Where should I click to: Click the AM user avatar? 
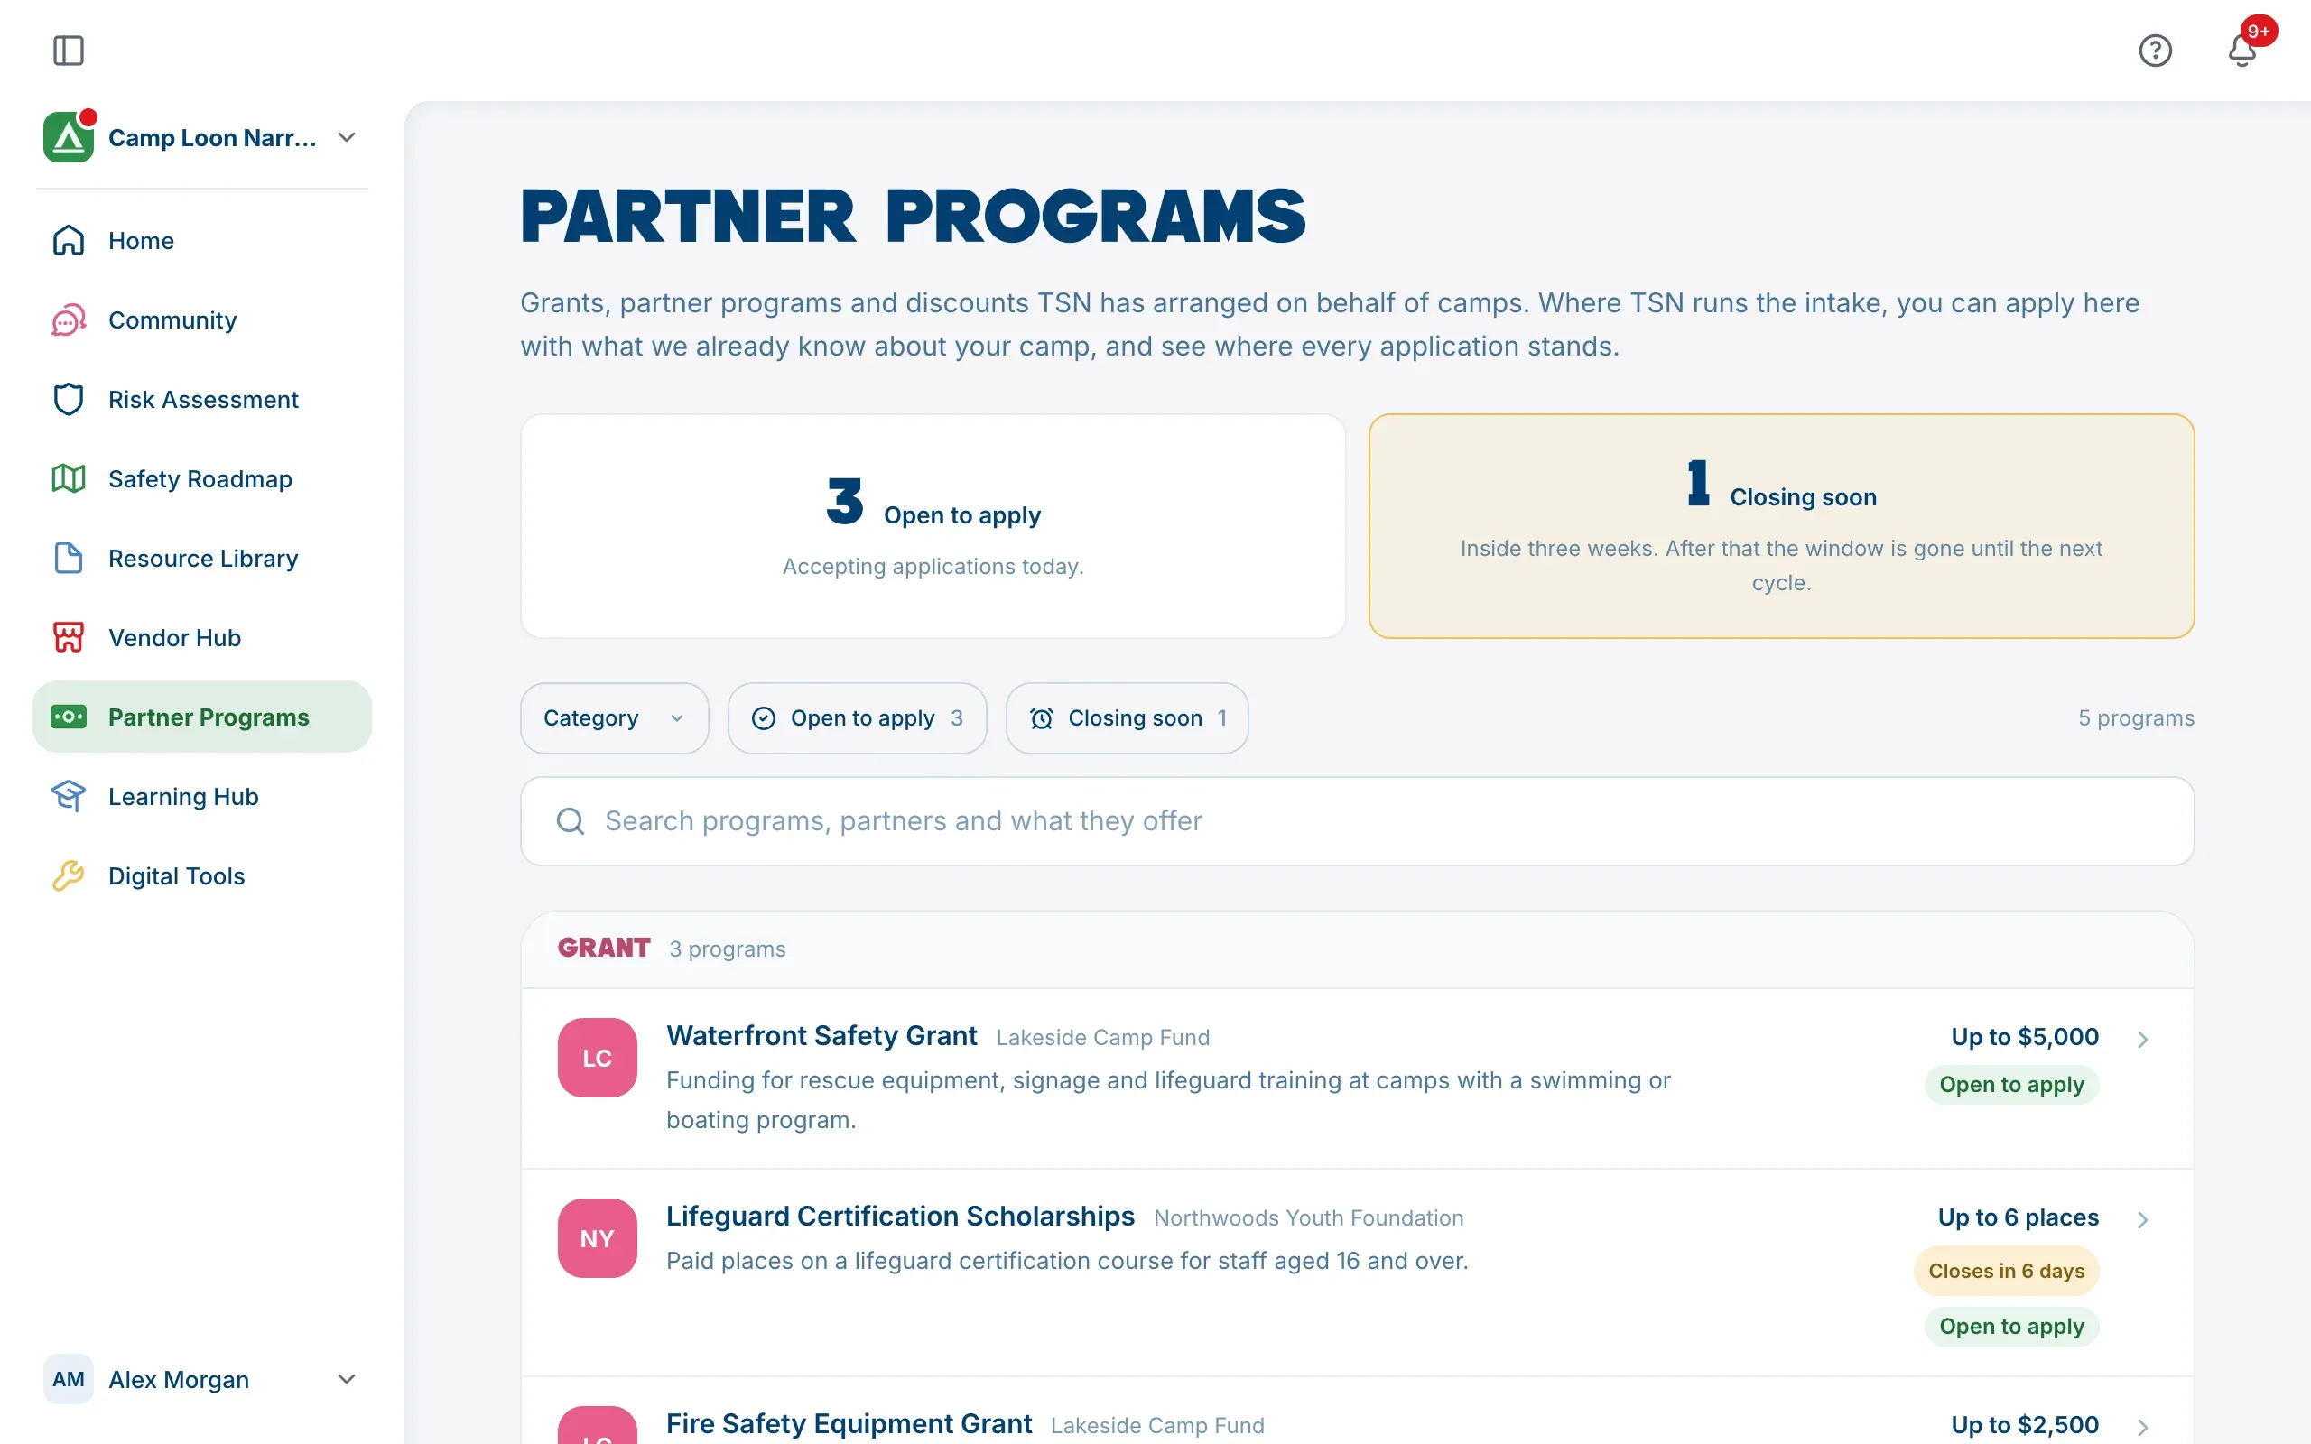point(68,1379)
